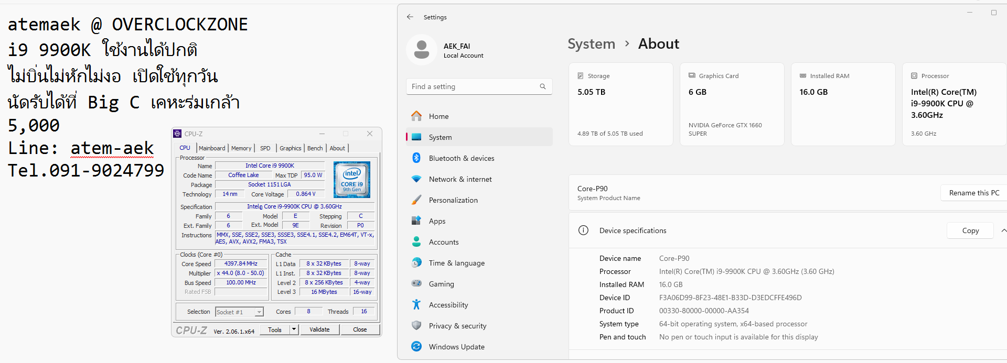Image resolution: width=1007 pixels, height=363 pixels.
Task: Click the Core Voltage 0.864 V value
Action: (x=306, y=194)
